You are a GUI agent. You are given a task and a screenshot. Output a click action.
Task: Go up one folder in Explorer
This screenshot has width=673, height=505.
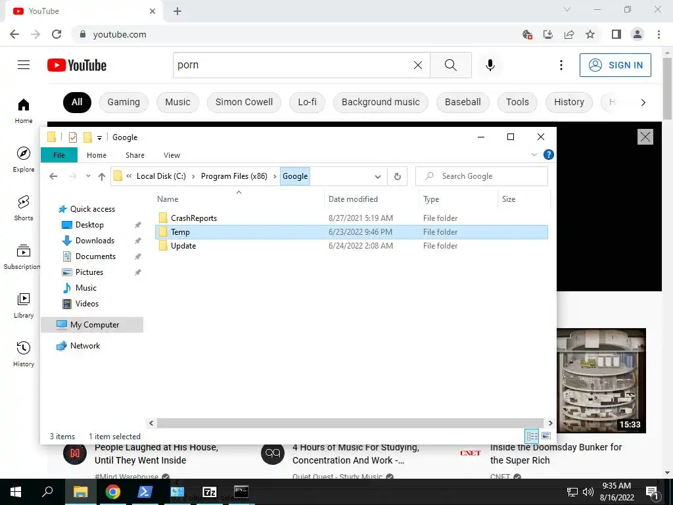point(102,176)
